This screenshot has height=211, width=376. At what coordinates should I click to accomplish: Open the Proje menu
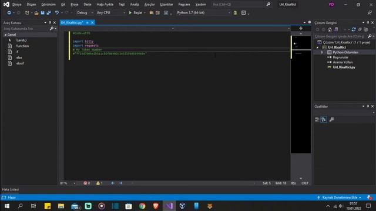pos(75,4)
